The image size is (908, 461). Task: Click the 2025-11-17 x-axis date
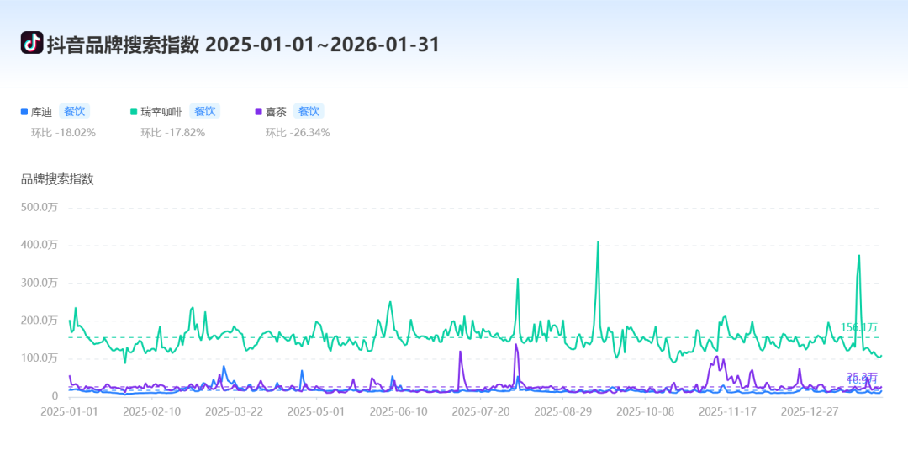click(x=727, y=411)
